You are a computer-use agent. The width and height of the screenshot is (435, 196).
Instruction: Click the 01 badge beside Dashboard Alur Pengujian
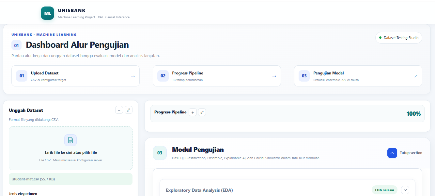click(16, 45)
